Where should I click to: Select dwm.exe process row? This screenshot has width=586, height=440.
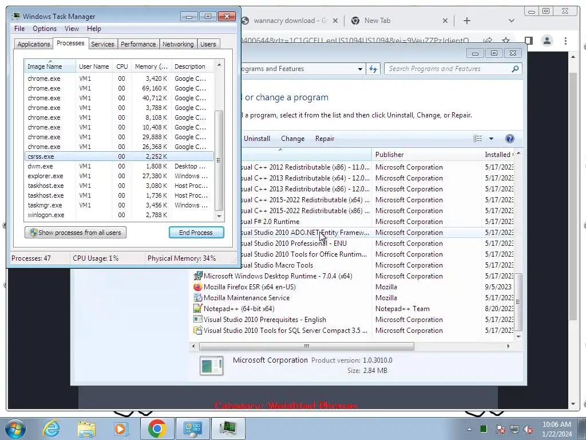pos(119,166)
